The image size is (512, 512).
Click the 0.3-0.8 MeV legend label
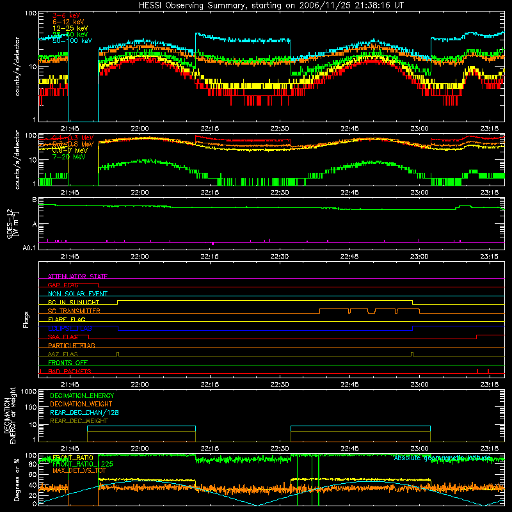pyautogui.click(x=73, y=144)
